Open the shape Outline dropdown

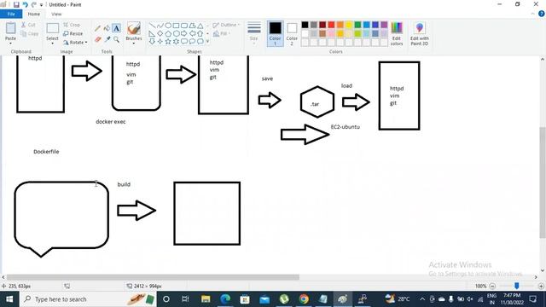pos(226,25)
